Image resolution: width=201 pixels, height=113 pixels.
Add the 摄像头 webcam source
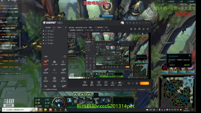click(x=92, y=83)
